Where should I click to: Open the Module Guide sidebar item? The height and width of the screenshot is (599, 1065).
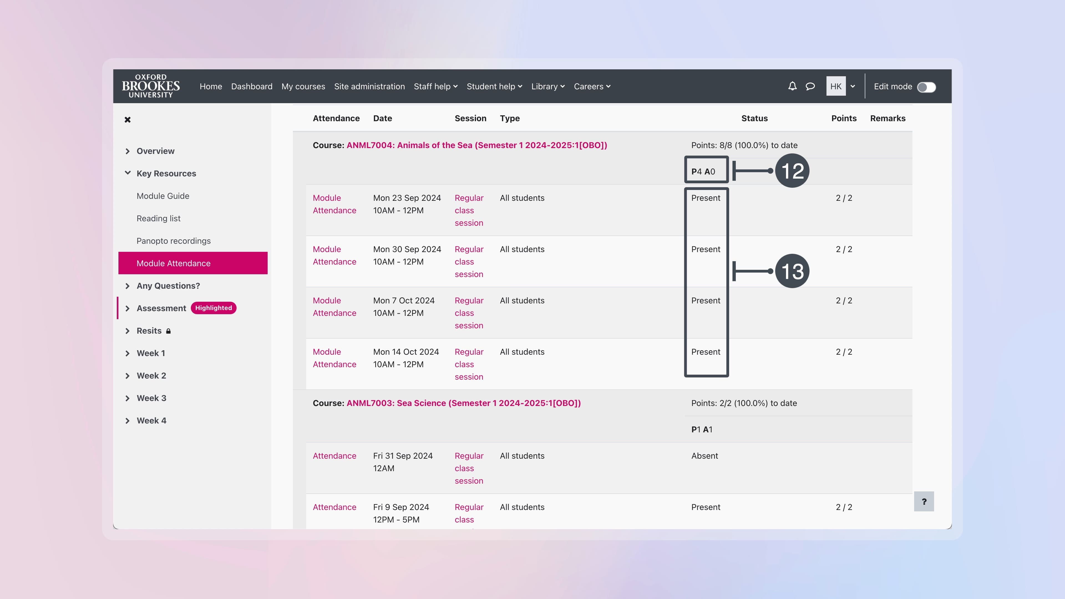click(x=163, y=196)
